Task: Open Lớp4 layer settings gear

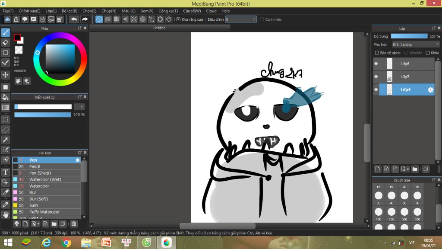Action: (430, 90)
